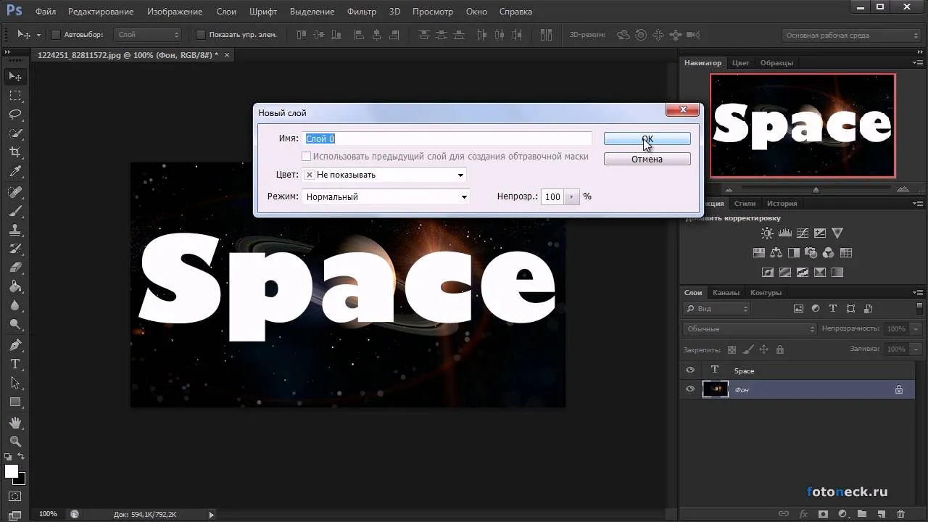This screenshot has height=522, width=928.
Task: Add a Curves adjustment
Action: pos(803,233)
